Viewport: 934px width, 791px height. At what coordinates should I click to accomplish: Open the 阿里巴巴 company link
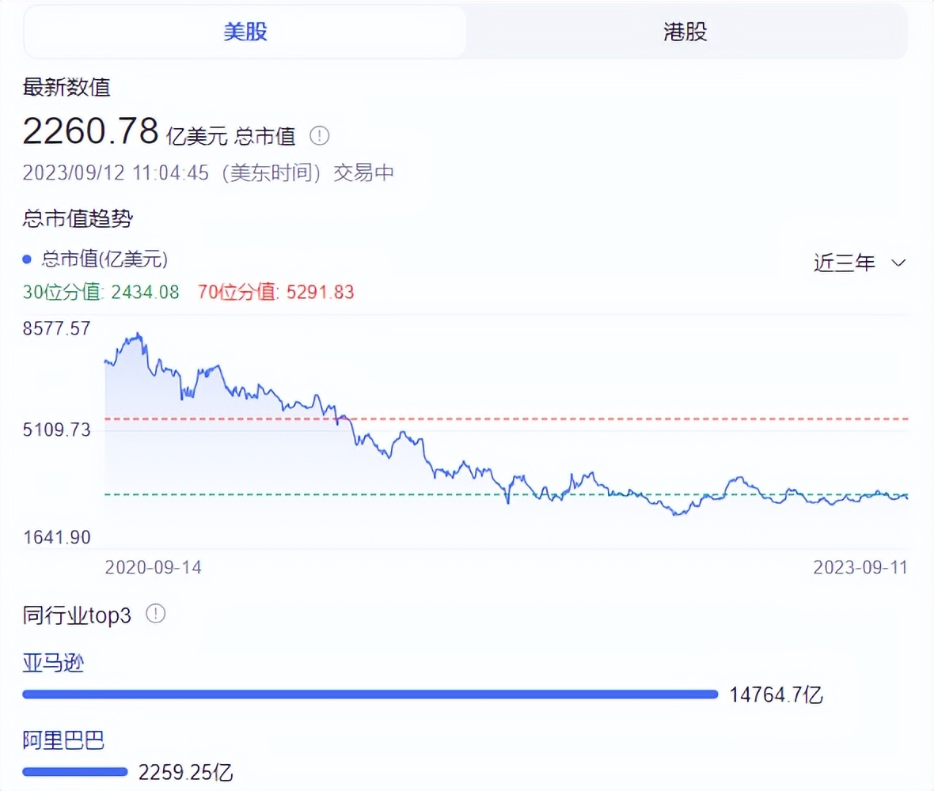pos(63,740)
